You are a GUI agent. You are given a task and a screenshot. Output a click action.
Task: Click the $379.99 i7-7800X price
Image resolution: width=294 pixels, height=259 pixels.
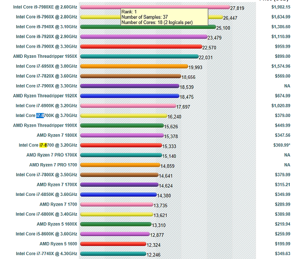(x=283, y=175)
